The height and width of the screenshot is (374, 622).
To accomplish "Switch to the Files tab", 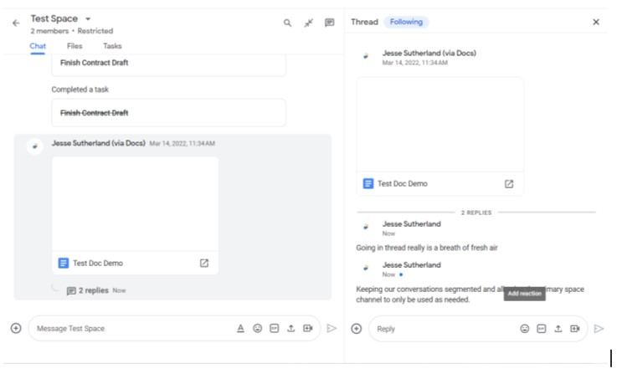I will point(75,46).
